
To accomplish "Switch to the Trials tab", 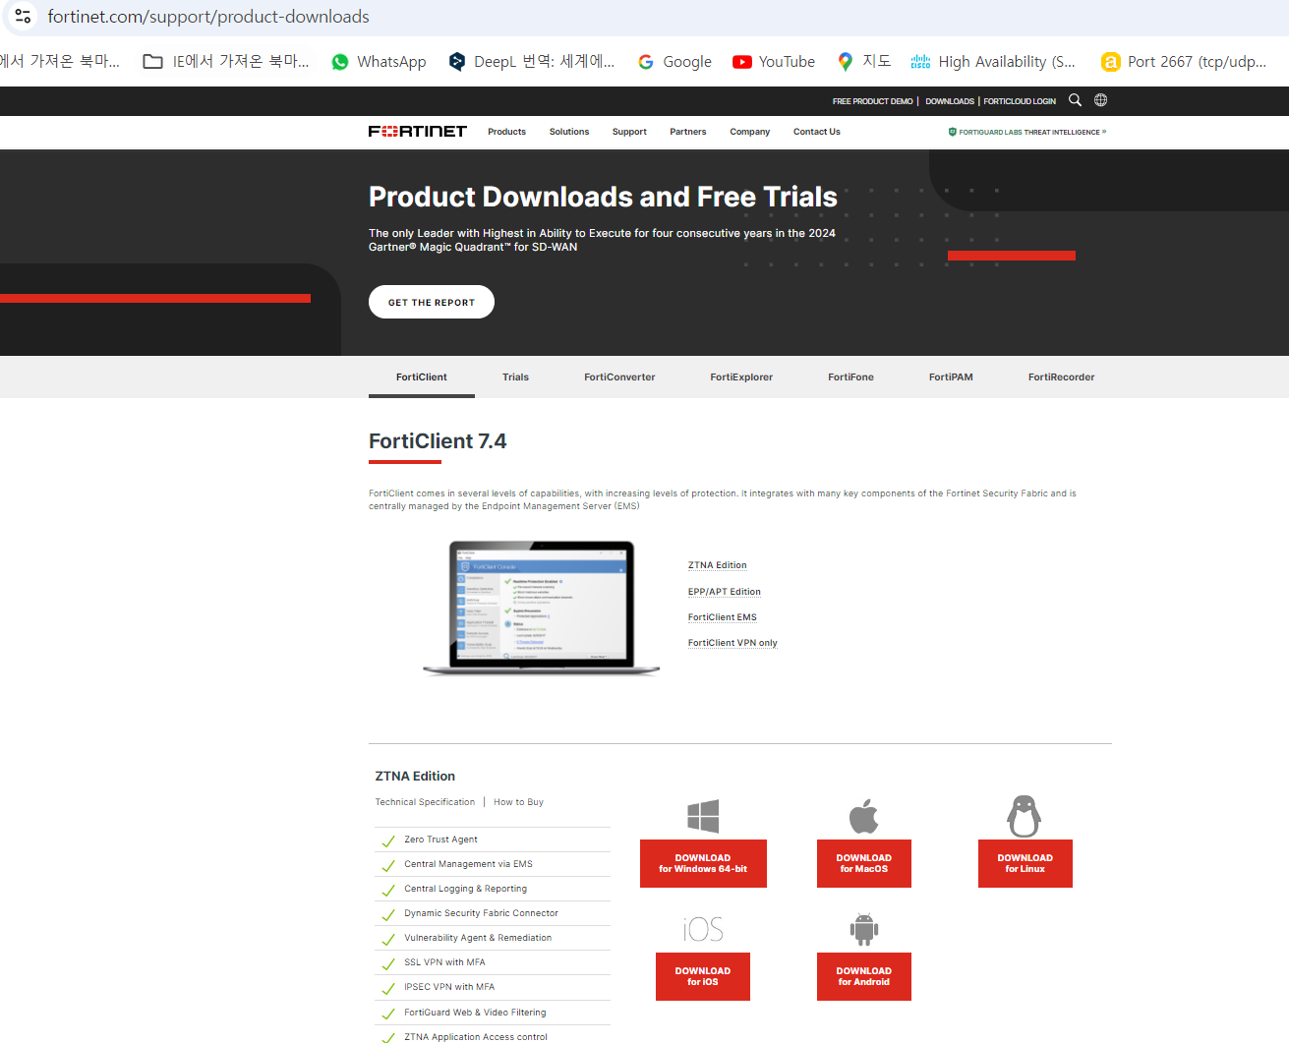I will coord(515,377).
